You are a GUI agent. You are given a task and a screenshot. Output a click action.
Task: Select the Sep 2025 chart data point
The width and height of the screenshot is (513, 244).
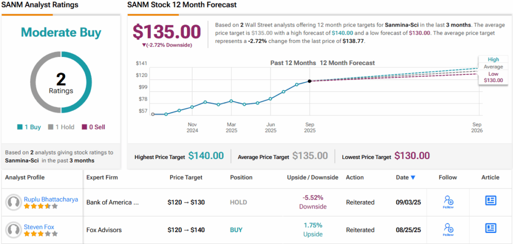tap(310, 81)
